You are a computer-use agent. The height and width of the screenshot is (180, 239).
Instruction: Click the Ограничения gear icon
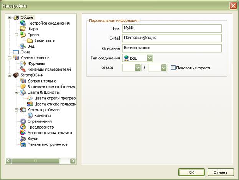point(23,121)
